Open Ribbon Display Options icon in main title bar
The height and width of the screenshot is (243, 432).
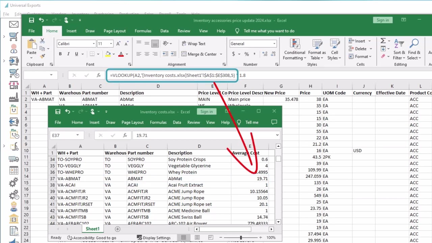tap(403, 20)
